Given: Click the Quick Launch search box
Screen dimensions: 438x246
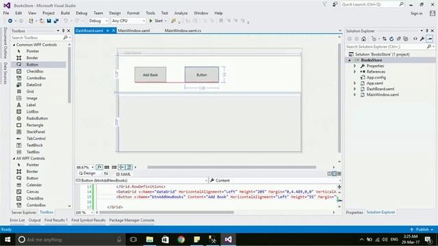Looking at the screenshot, I should pyautogui.click(x=372, y=5).
